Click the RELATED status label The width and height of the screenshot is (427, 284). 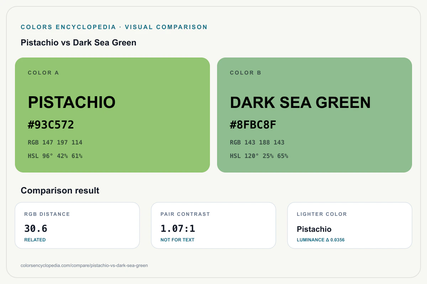point(35,240)
